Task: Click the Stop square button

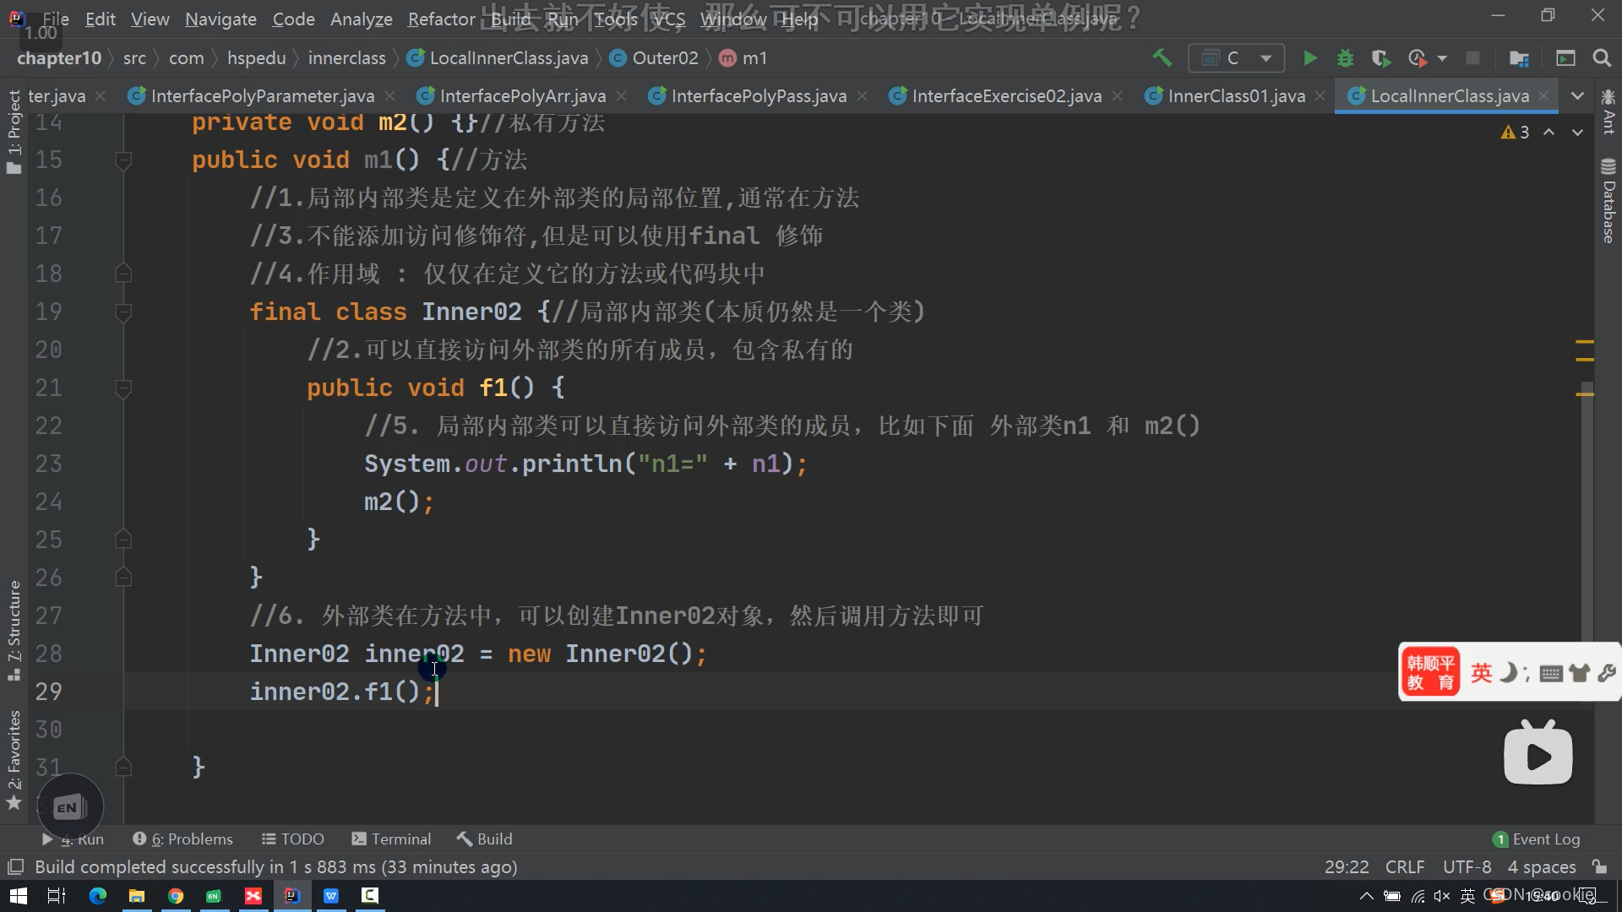Action: 1472,58
